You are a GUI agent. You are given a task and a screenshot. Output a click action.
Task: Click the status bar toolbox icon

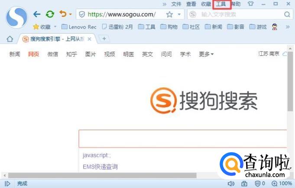tap(244, 184)
